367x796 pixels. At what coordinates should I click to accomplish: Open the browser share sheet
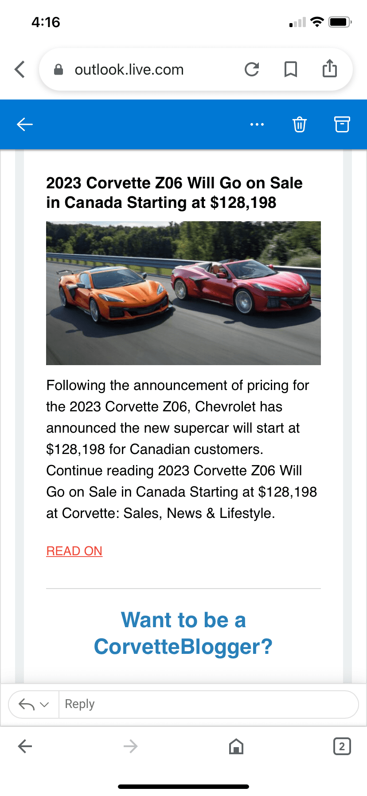329,69
